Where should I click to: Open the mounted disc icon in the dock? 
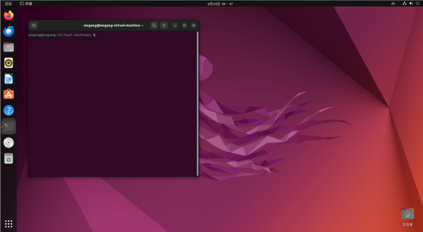point(9,142)
